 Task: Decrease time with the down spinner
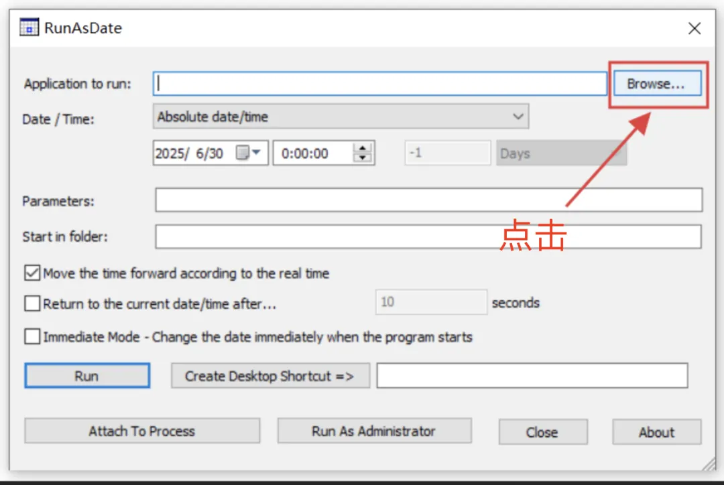pos(363,158)
